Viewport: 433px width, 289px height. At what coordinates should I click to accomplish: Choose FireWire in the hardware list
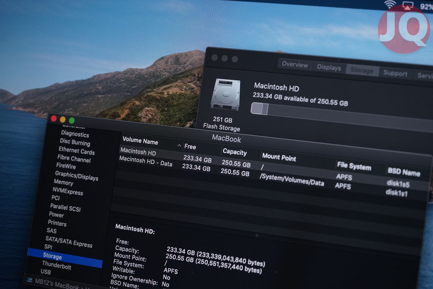(66, 166)
